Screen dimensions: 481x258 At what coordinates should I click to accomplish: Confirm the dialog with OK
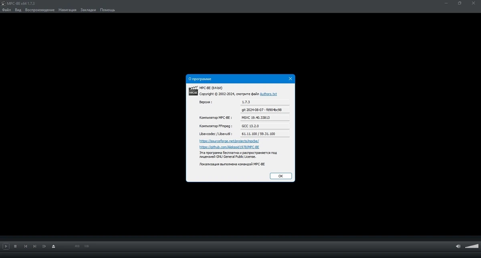pyautogui.click(x=281, y=176)
